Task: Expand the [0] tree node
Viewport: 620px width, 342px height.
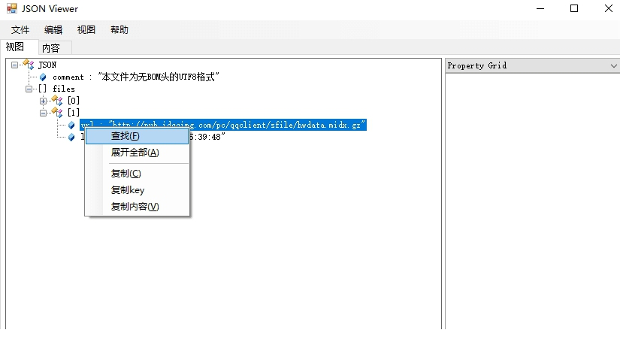Action: 44,101
